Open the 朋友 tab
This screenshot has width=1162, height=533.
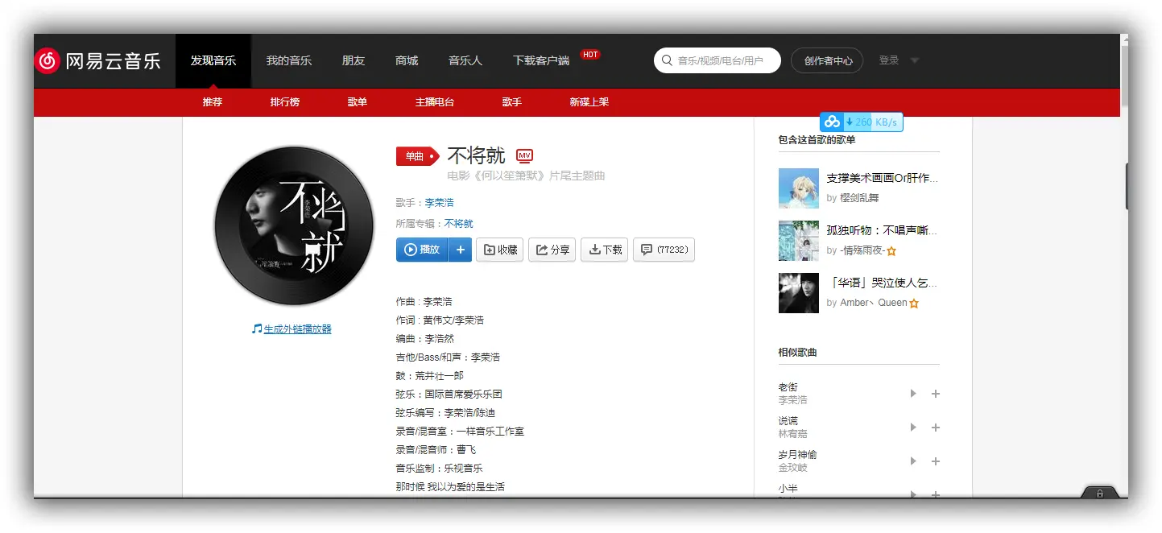(x=354, y=60)
